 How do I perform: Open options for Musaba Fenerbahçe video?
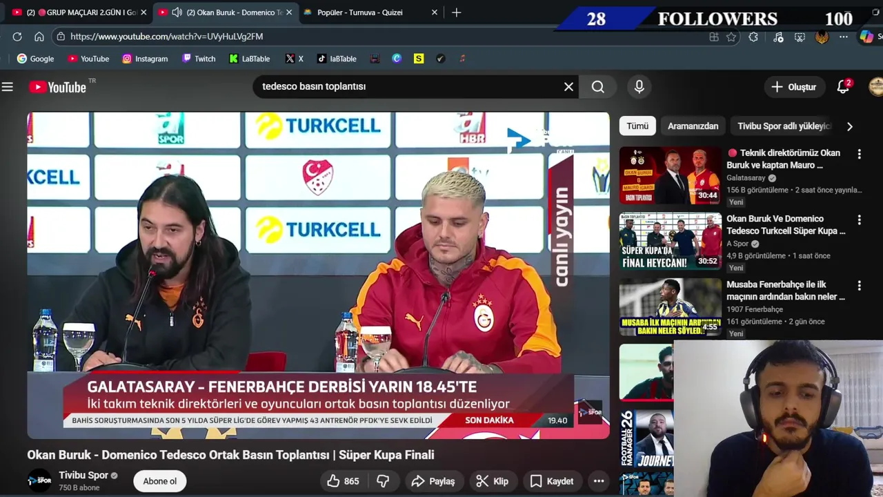860,286
